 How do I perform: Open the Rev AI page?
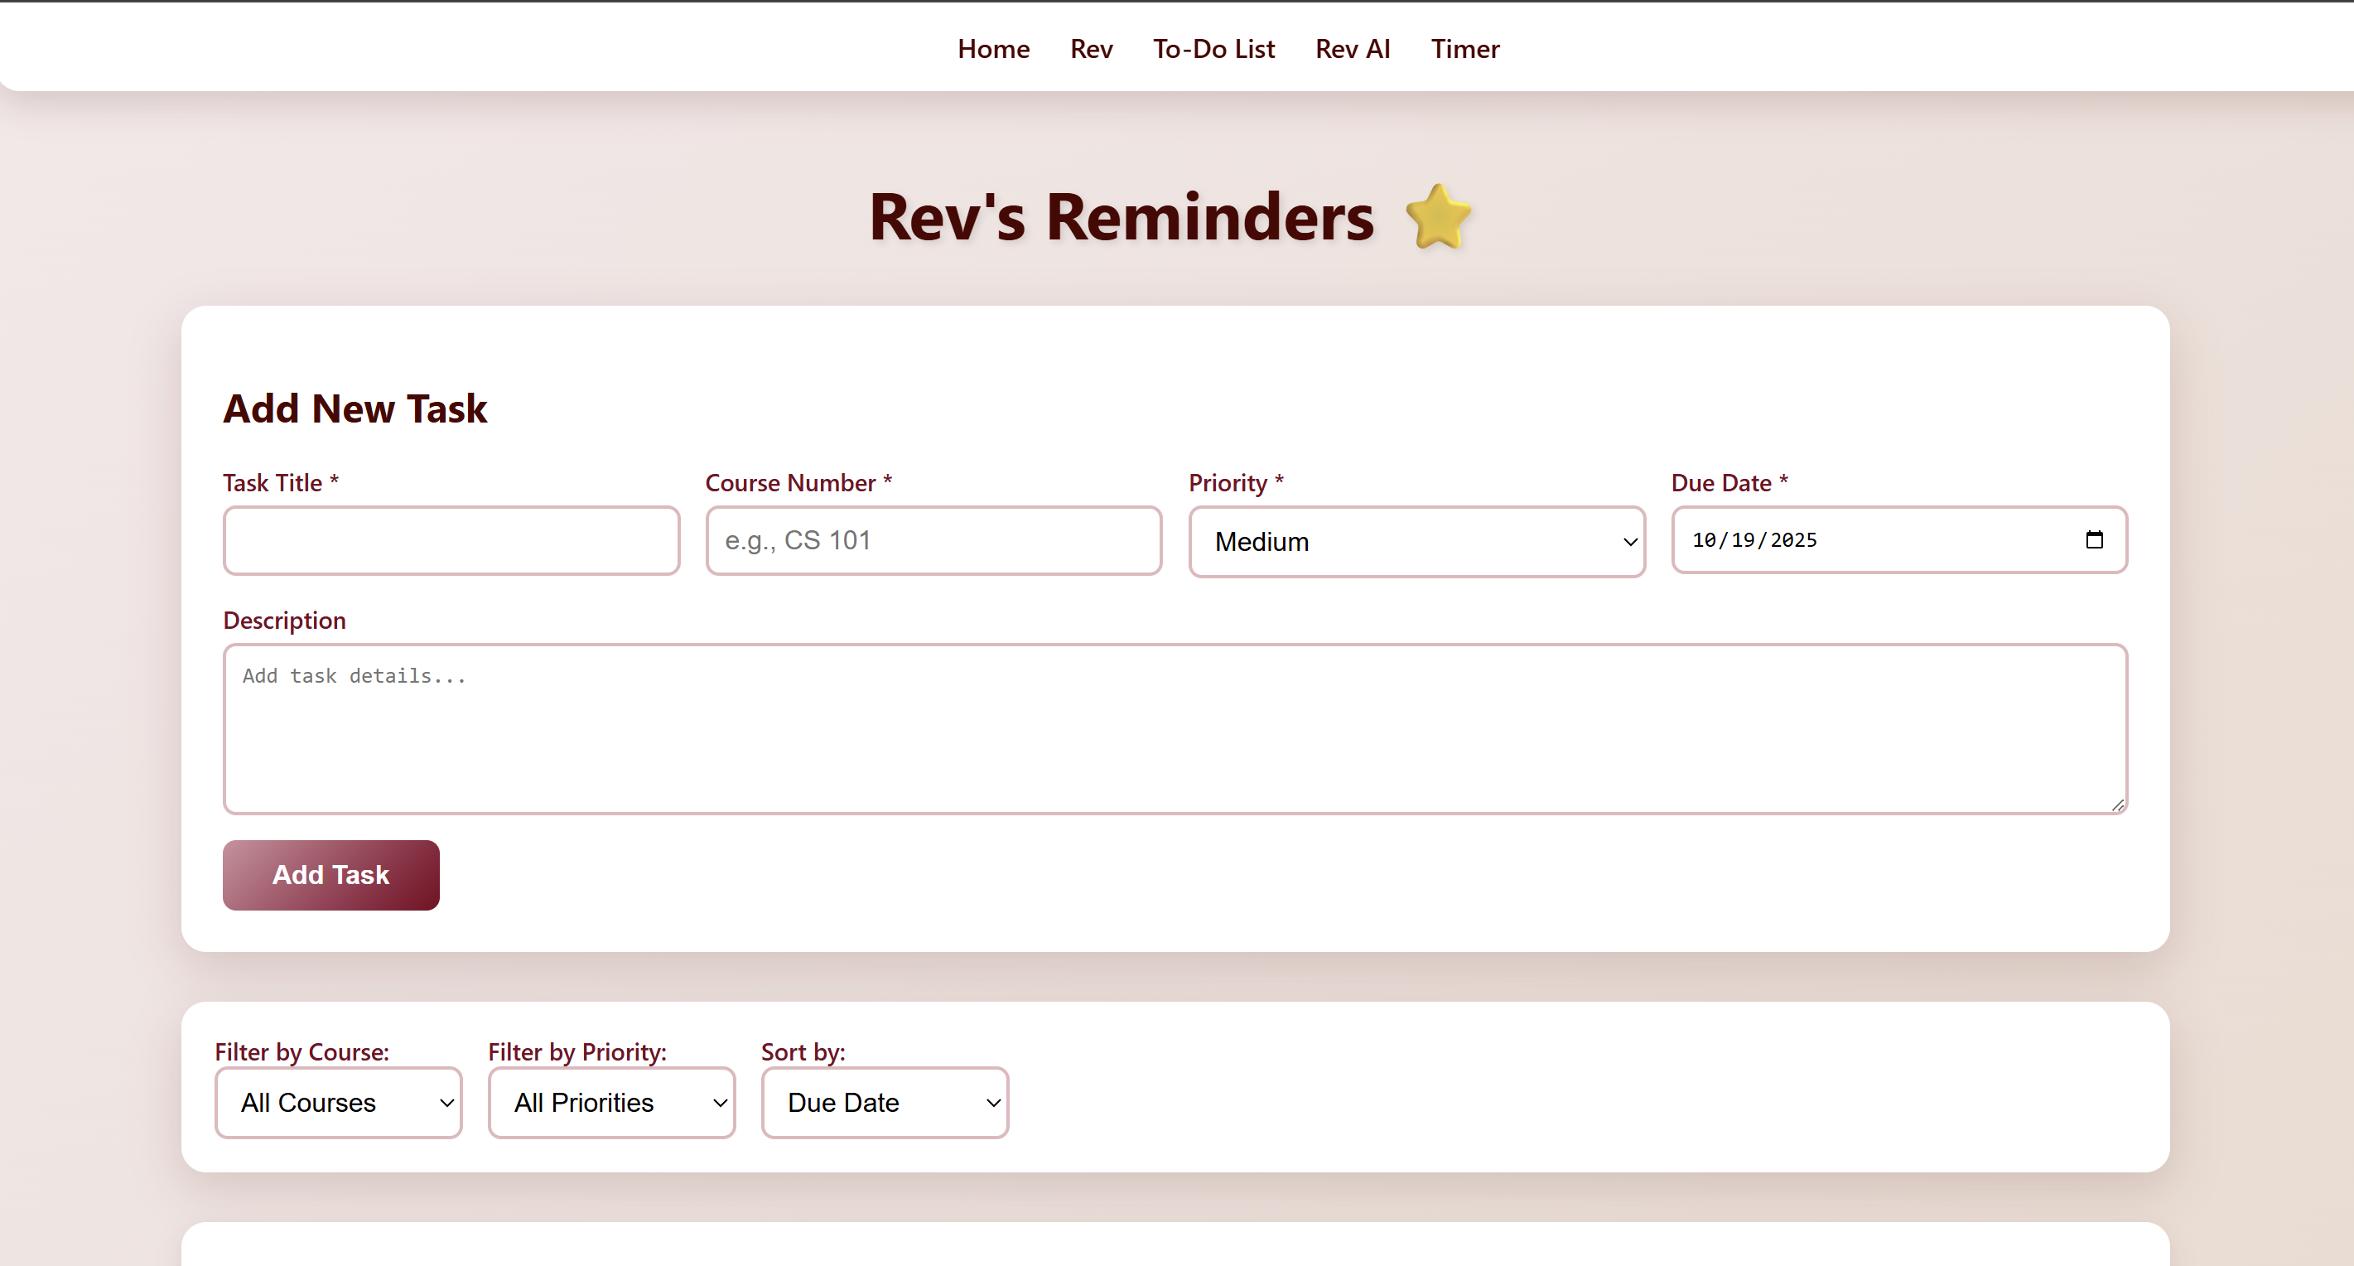(1353, 48)
